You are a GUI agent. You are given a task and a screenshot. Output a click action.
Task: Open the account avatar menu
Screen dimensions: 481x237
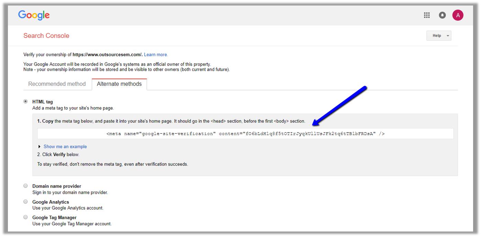pos(458,15)
